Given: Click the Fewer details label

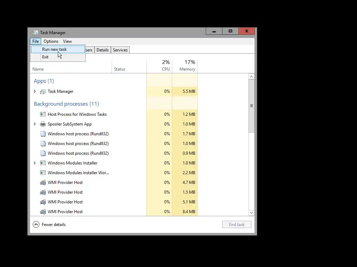Looking at the screenshot, I should pyautogui.click(x=54, y=225).
